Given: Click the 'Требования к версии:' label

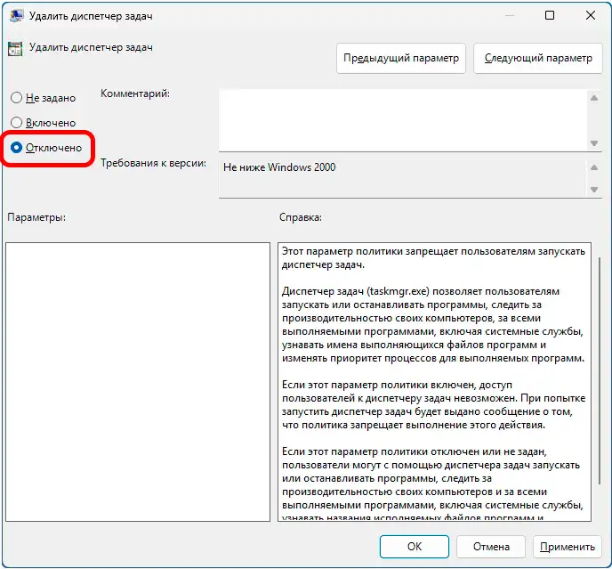Looking at the screenshot, I should click(x=153, y=163).
